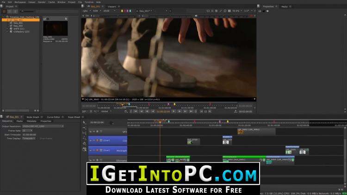Open the Frame Rate dropdown
This screenshot has width=347, height=195.
27,131
